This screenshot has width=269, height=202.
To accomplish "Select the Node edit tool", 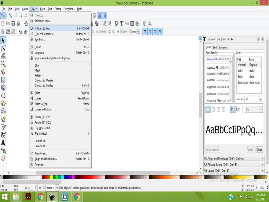I will pos(3,48).
